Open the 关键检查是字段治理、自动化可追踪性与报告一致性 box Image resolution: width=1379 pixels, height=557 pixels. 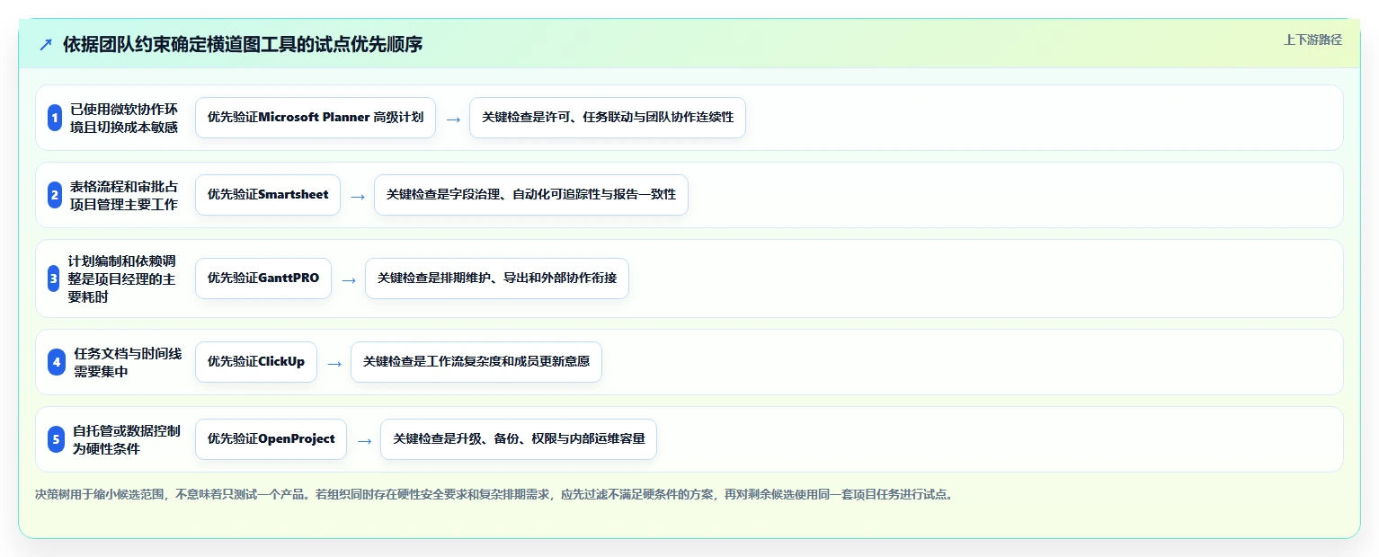pyautogui.click(x=531, y=195)
